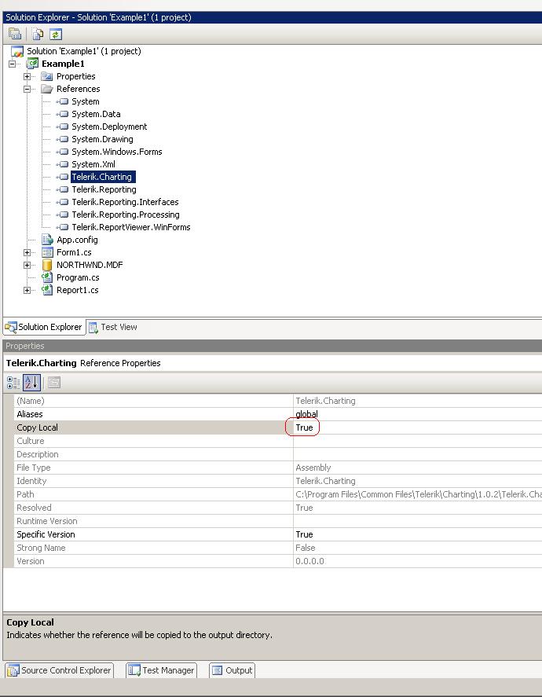Viewport: 542px width, 697px height.
Task: Switch to the Test View tab
Action: click(x=113, y=327)
